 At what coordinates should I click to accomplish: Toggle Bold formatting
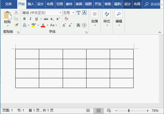24,19
